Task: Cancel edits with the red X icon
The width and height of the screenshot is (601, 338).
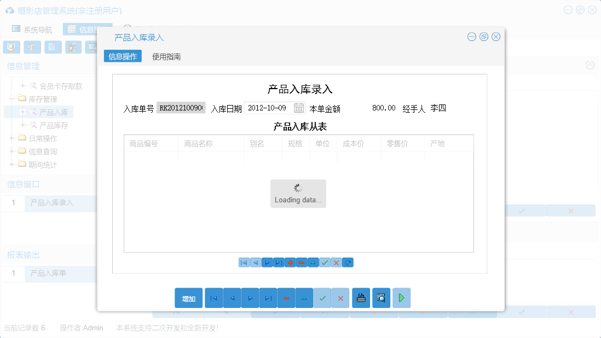Action: tap(336, 263)
